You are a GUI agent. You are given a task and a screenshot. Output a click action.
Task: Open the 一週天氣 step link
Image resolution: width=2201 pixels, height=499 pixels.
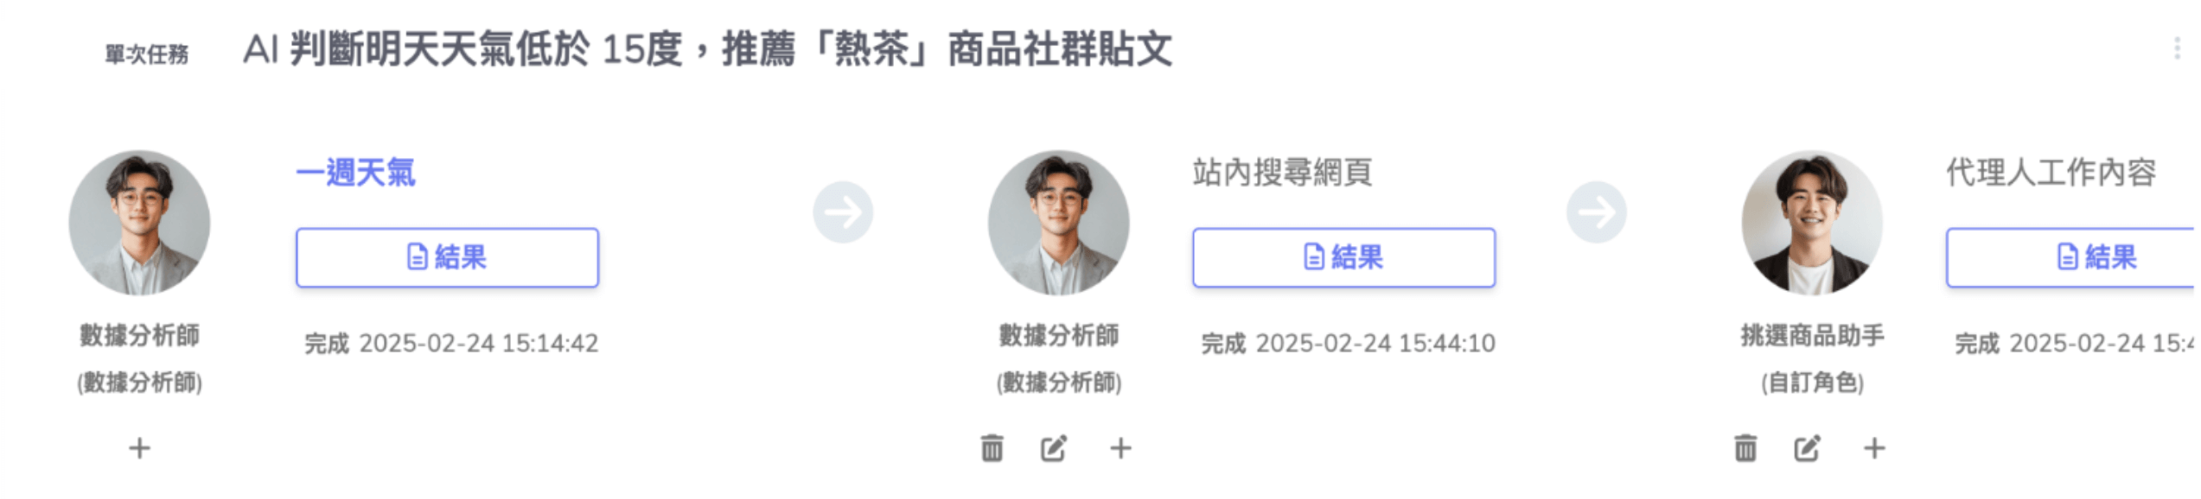(x=355, y=173)
